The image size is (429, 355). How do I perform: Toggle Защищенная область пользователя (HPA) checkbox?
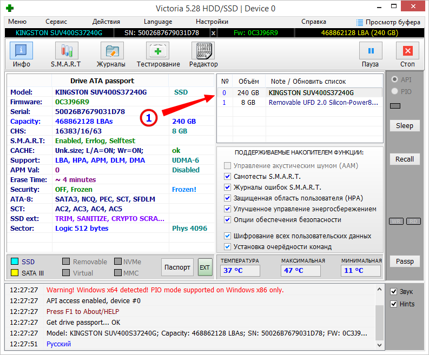pos(227,198)
